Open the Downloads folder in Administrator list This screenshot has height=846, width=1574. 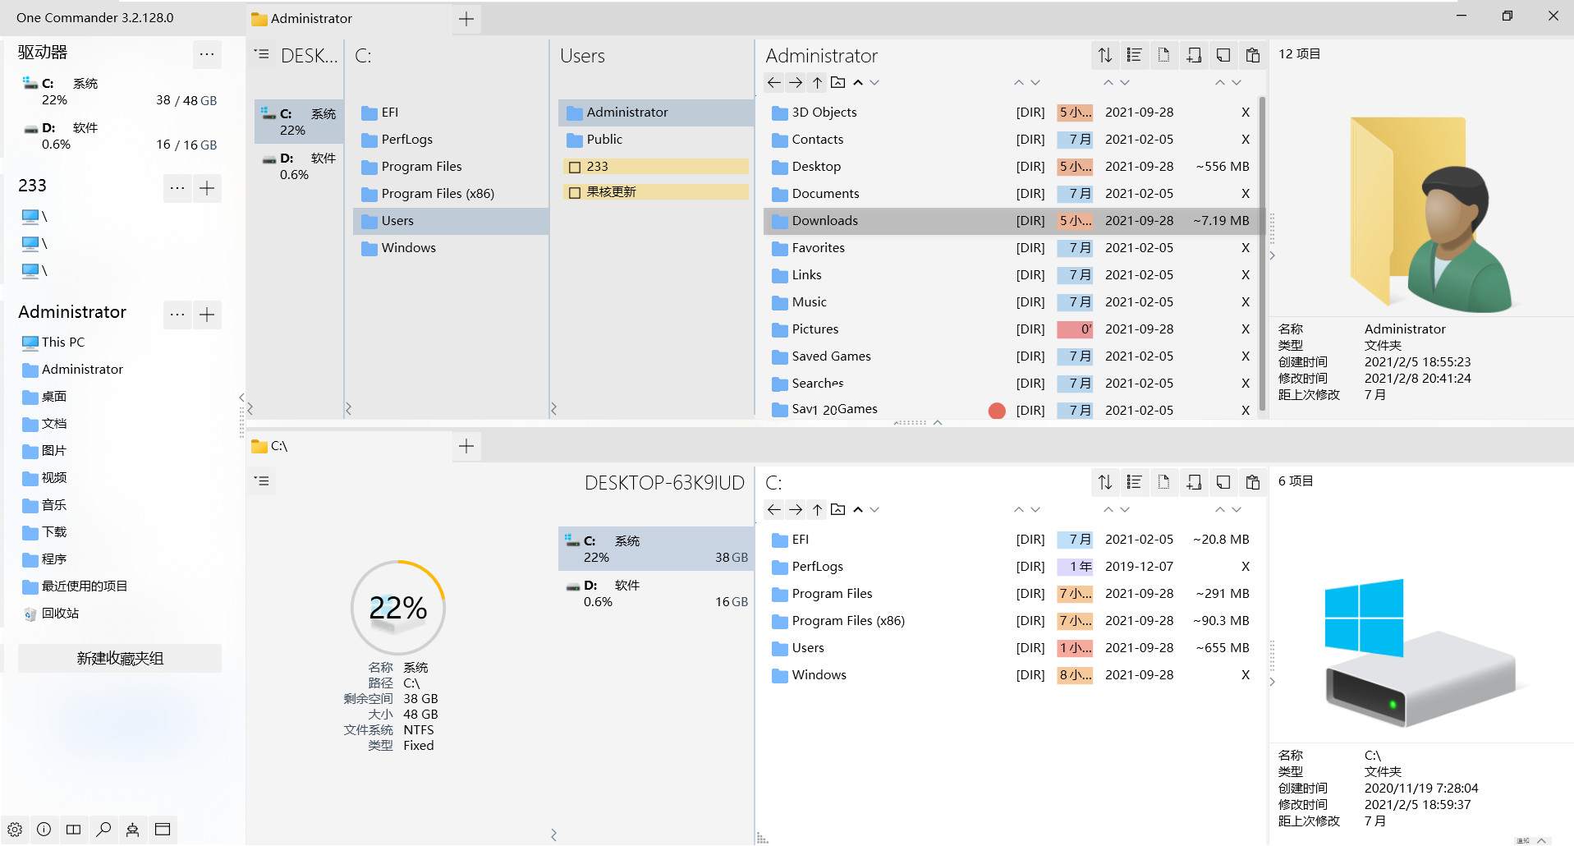(x=824, y=221)
